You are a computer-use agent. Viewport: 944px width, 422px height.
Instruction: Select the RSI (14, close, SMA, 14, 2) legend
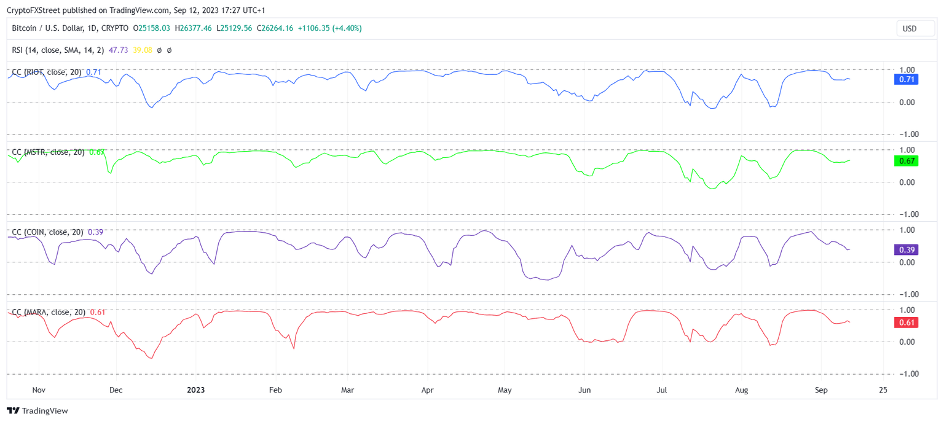point(58,50)
